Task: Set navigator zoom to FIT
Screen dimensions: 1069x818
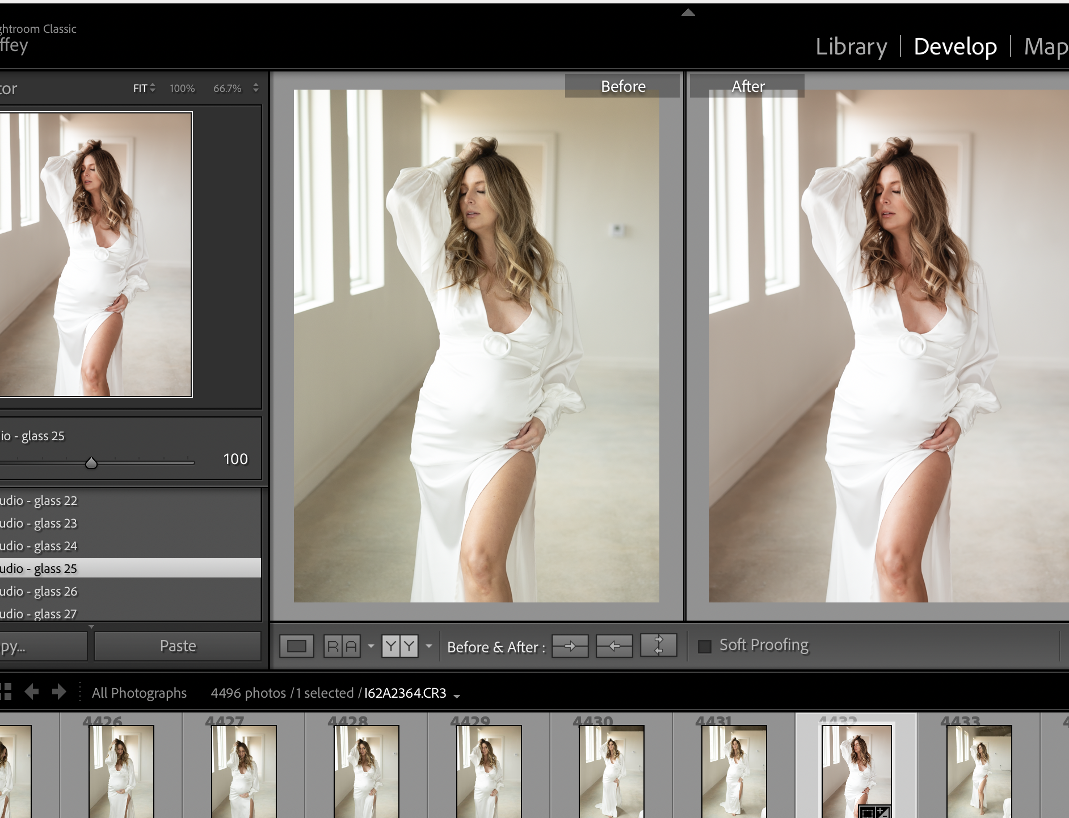Action: pyautogui.click(x=140, y=88)
